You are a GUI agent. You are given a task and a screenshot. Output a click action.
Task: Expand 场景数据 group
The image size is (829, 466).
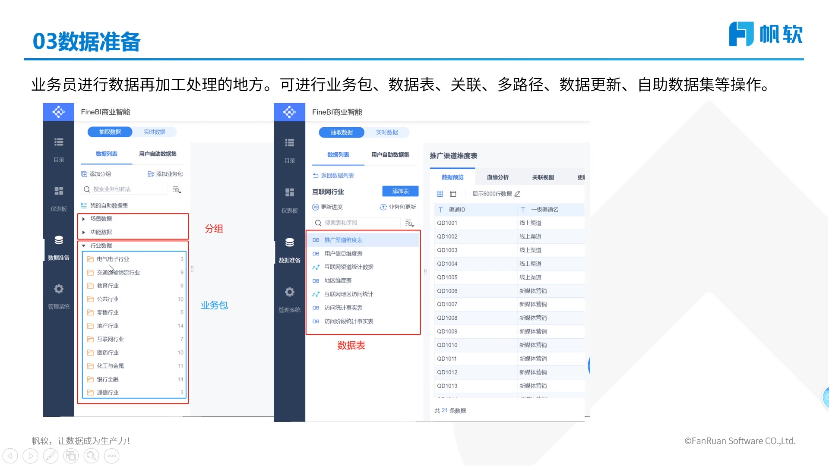(83, 219)
